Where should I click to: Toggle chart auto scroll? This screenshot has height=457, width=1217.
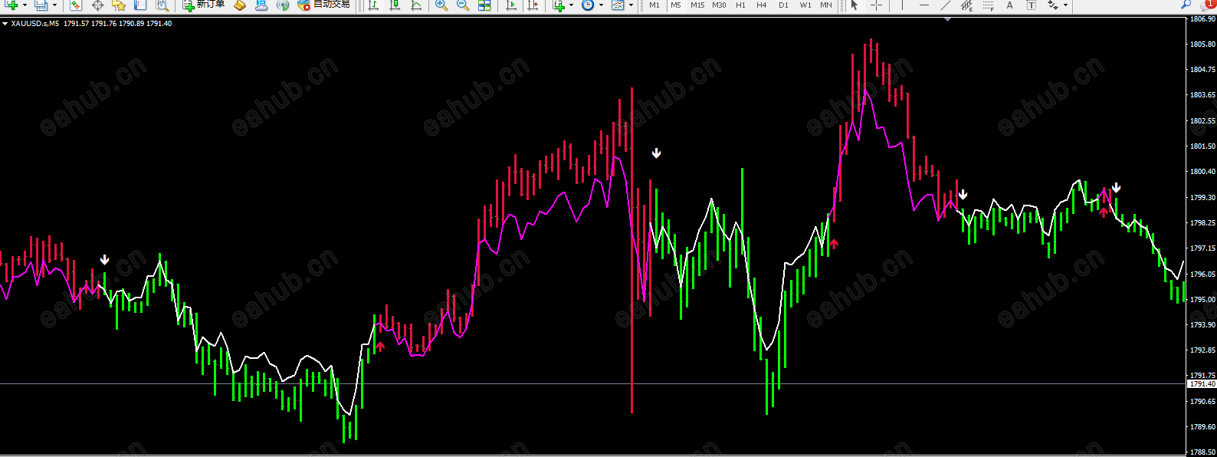pyautogui.click(x=511, y=5)
